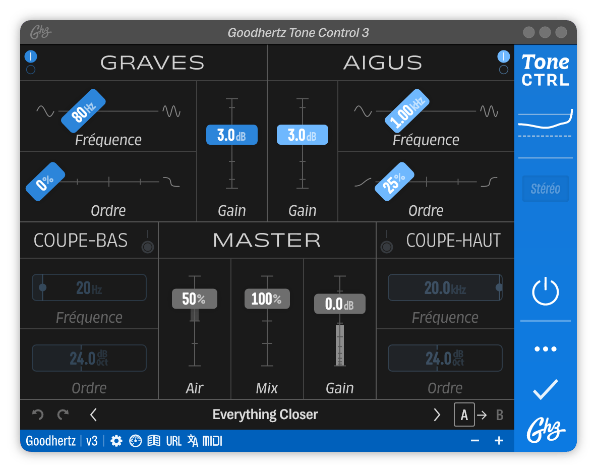
Task: Click the undo arrow above the bottom bar
Action: click(x=37, y=414)
